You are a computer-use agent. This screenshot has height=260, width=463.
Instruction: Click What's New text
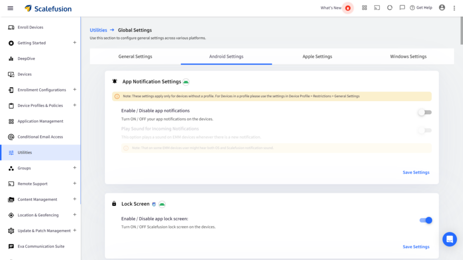pyautogui.click(x=331, y=8)
